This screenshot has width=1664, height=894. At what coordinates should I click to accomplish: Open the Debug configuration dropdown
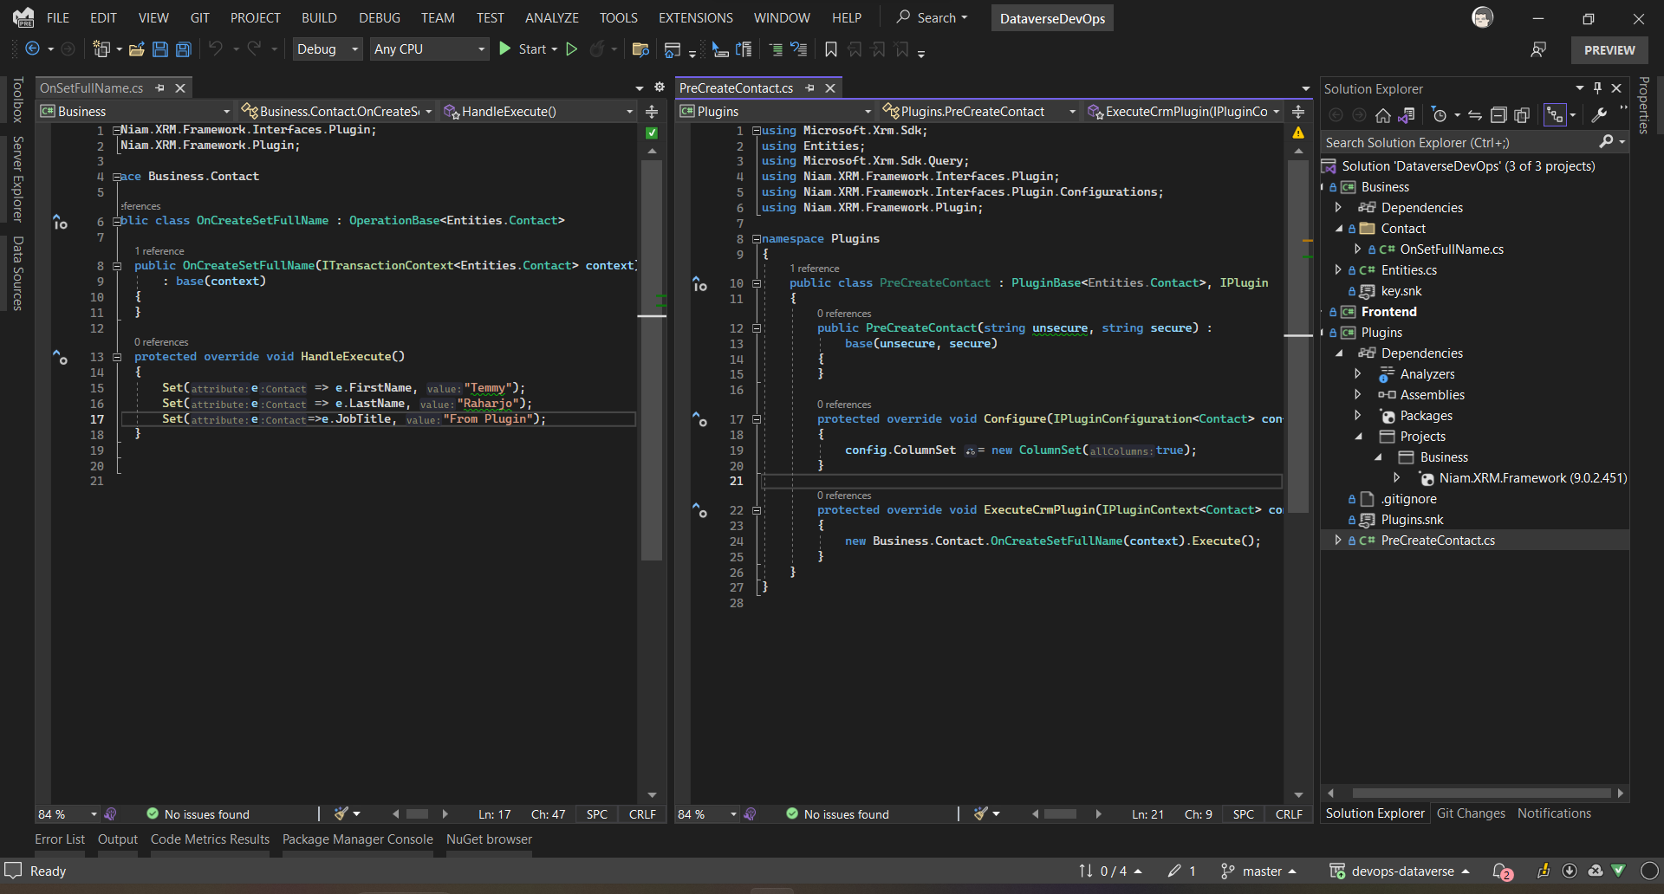tap(328, 49)
